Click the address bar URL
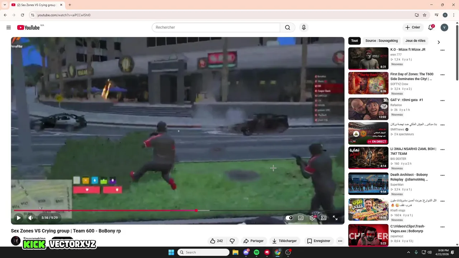This screenshot has width=459, height=258. (x=64, y=15)
